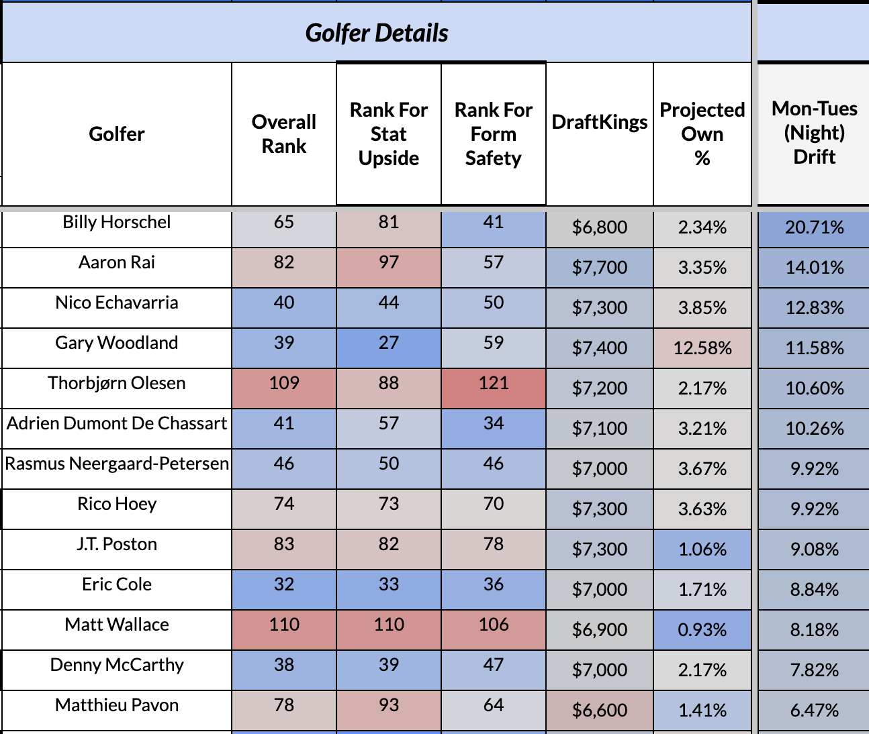
Task: Select the Rank For Stat Upside header
Action: click(x=388, y=134)
